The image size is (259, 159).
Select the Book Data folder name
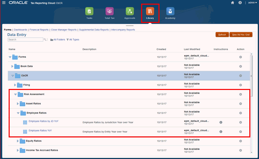pos(27,66)
